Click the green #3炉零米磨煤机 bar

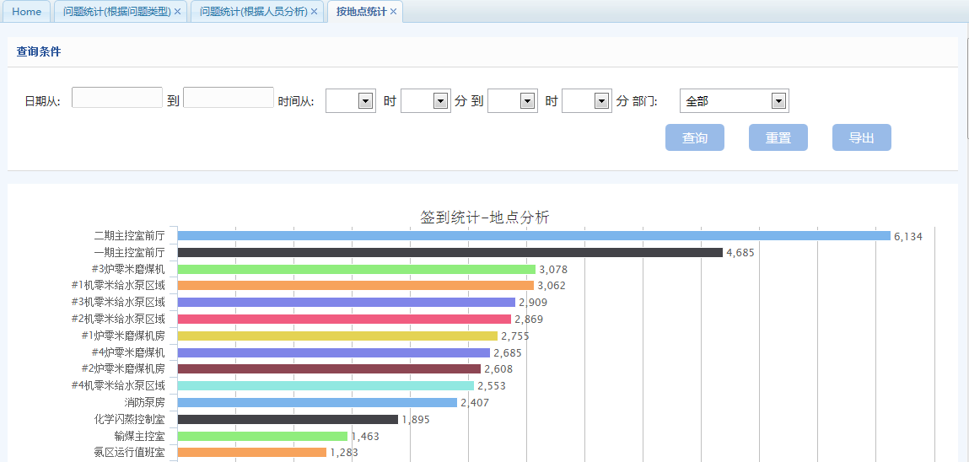[x=356, y=269]
